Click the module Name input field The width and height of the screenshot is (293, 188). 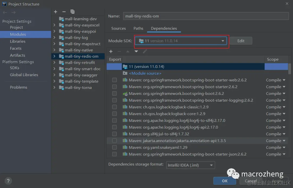pyautogui.click(x=206, y=16)
